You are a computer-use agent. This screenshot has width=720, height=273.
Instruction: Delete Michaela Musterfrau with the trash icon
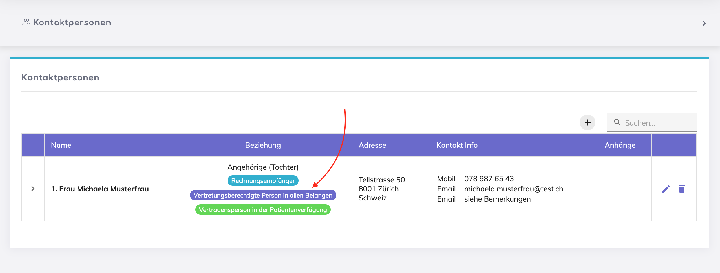pyautogui.click(x=682, y=189)
